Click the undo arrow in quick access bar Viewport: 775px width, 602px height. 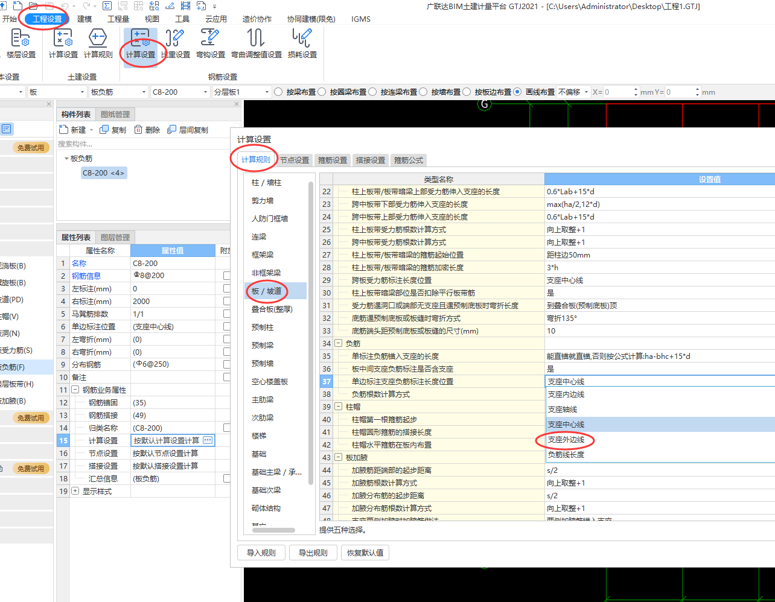pos(65,6)
